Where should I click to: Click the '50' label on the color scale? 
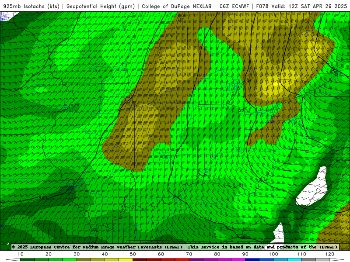pos(133,254)
